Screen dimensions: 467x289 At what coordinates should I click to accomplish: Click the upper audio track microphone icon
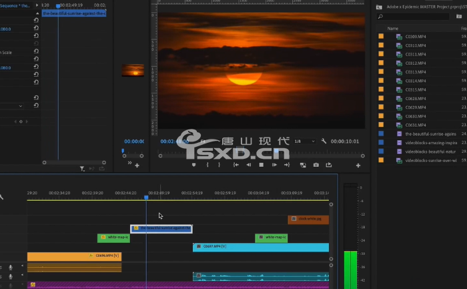coord(11,267)
